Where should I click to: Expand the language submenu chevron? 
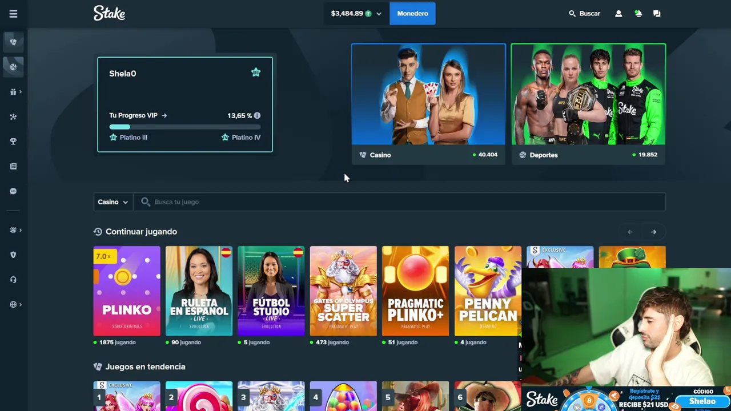pyautogui.click(x=21, y=305)
